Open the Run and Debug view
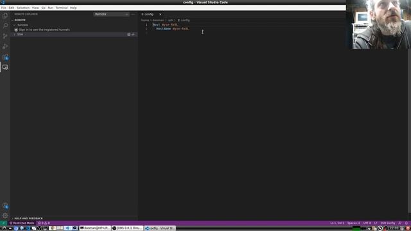The height and width of the screenshot is (231, 411). point(5,47)
